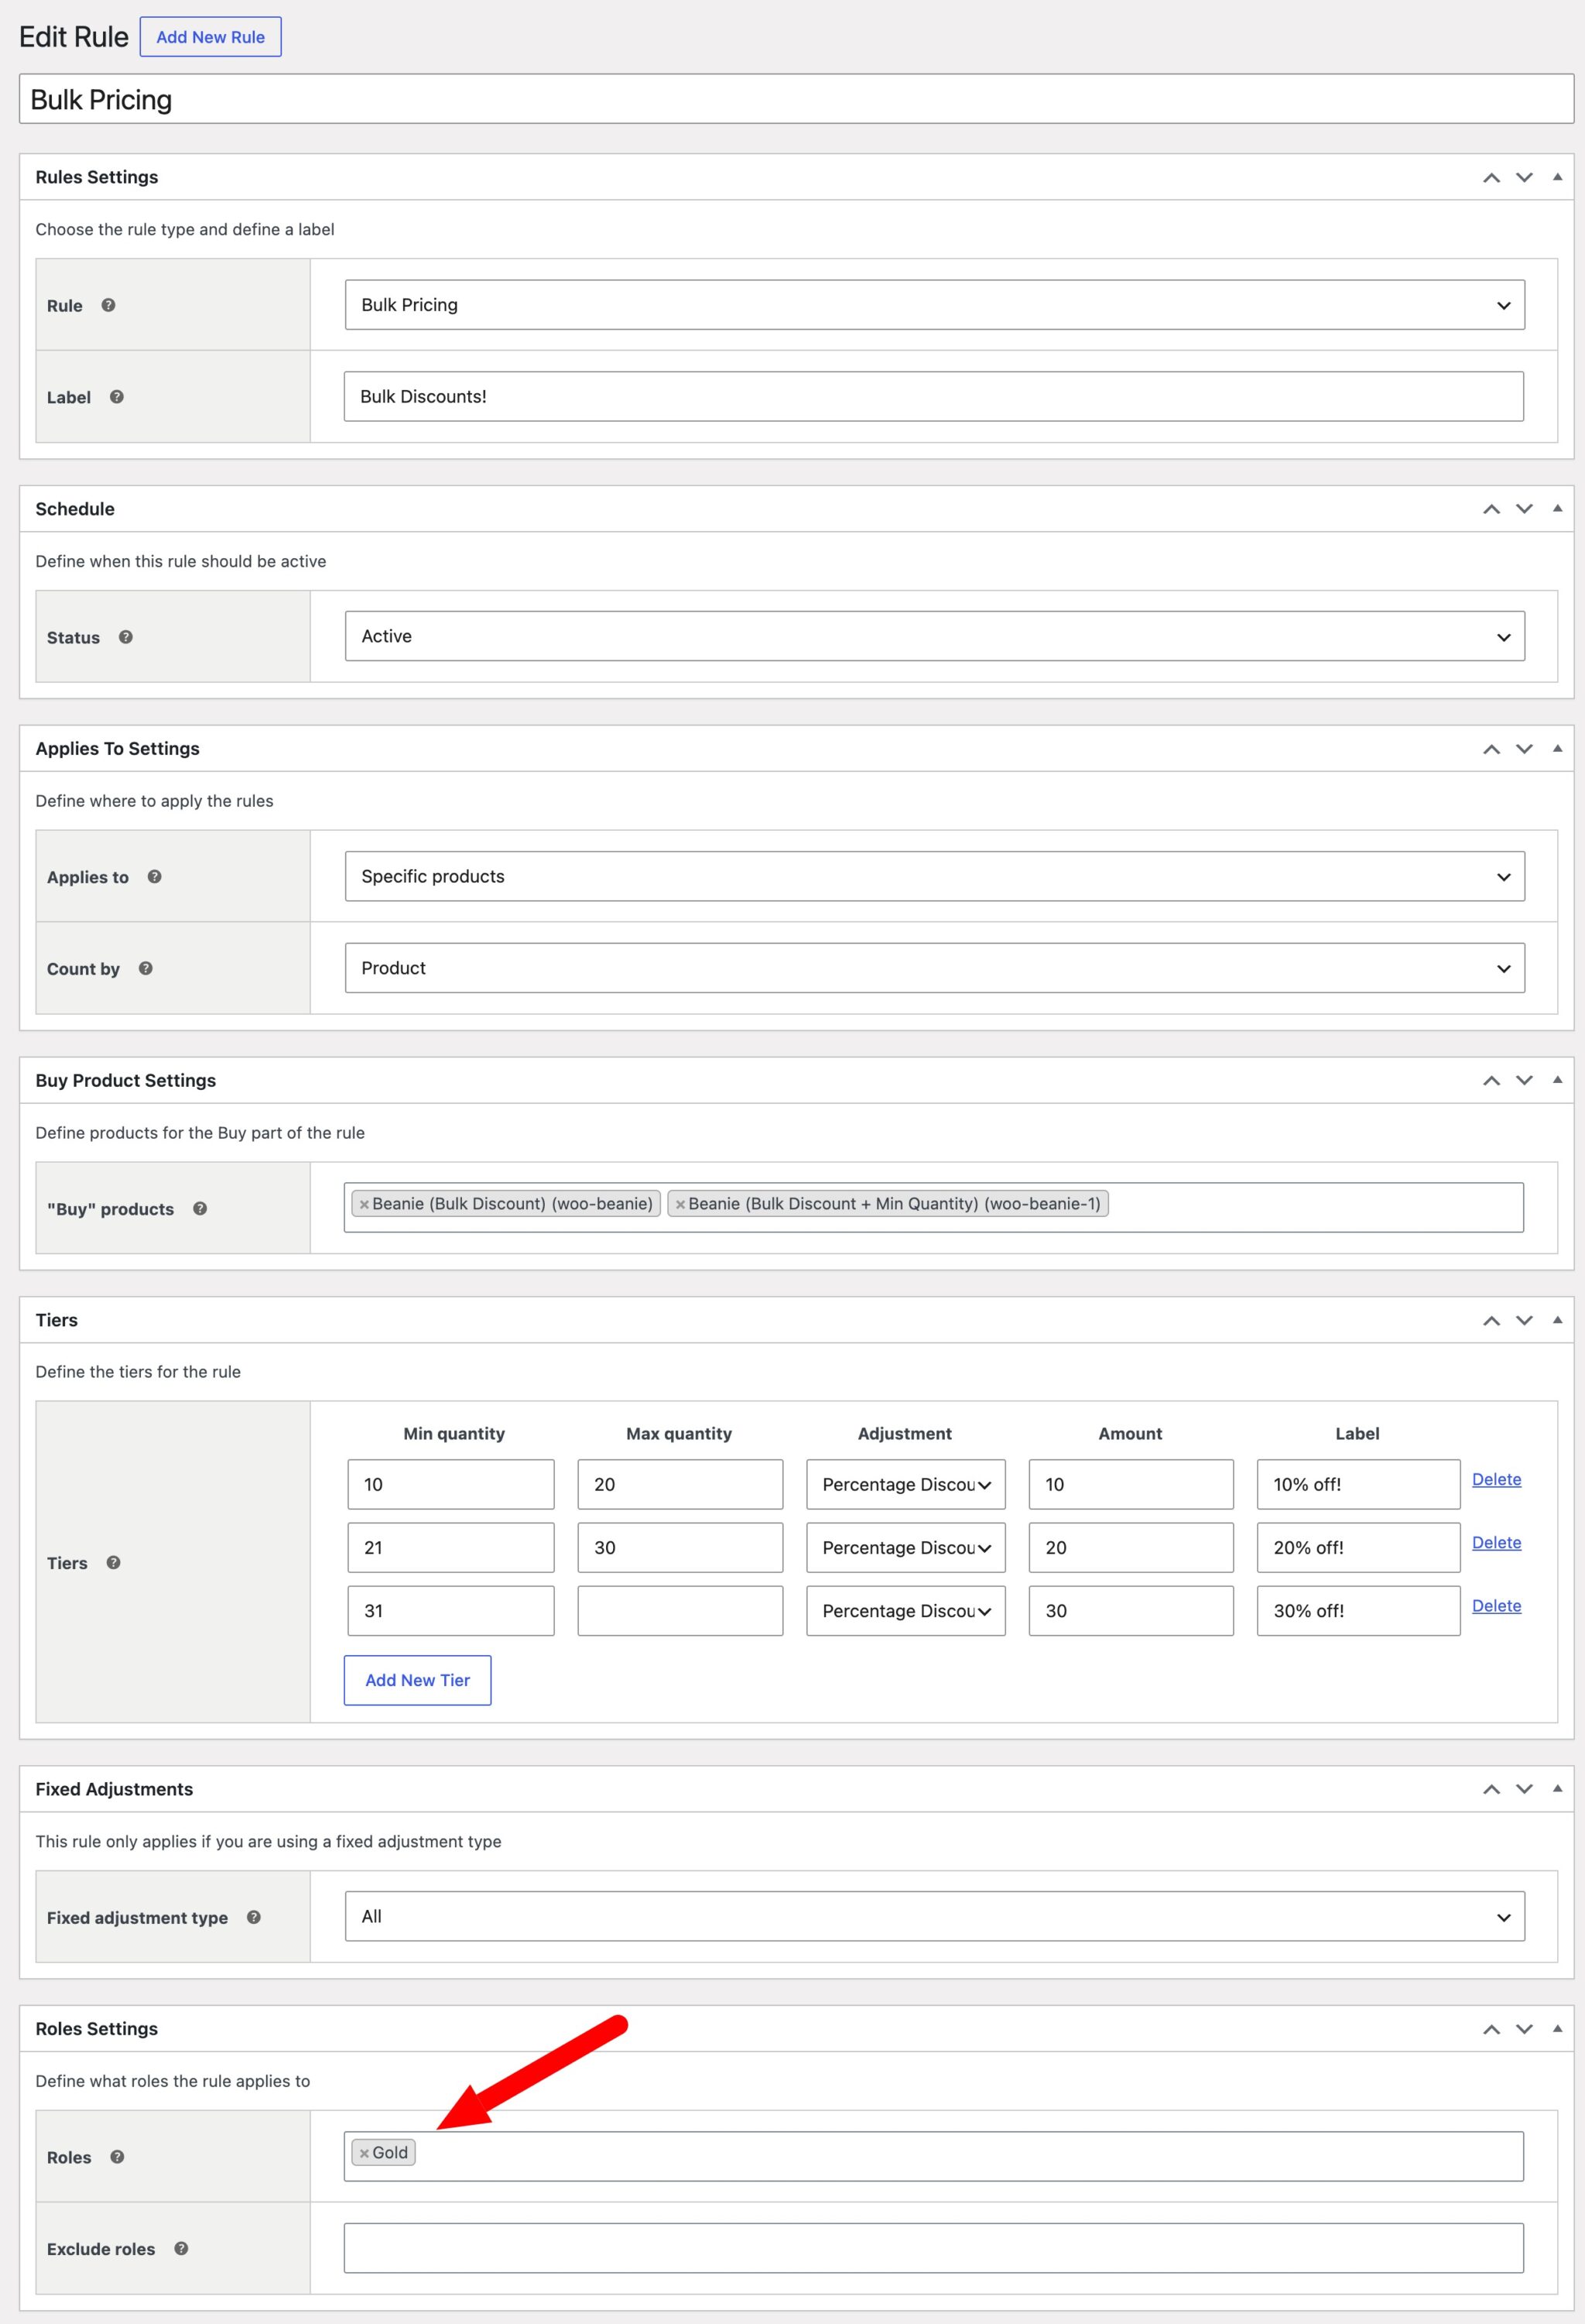Click help icon next to Rule label
The height and width of the screenshot is (2324, 1585).
pos(108,305)
